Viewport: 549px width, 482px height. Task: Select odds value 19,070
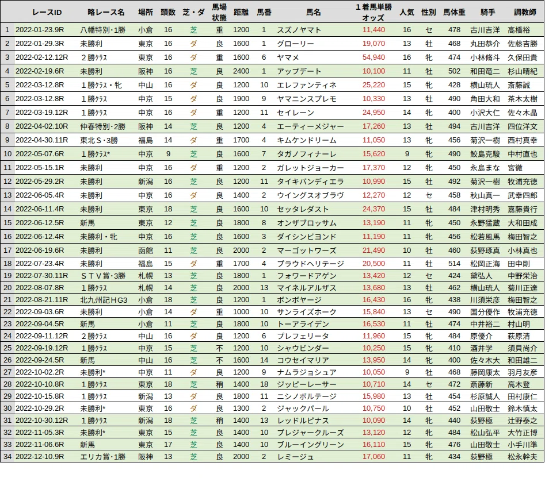373,44
